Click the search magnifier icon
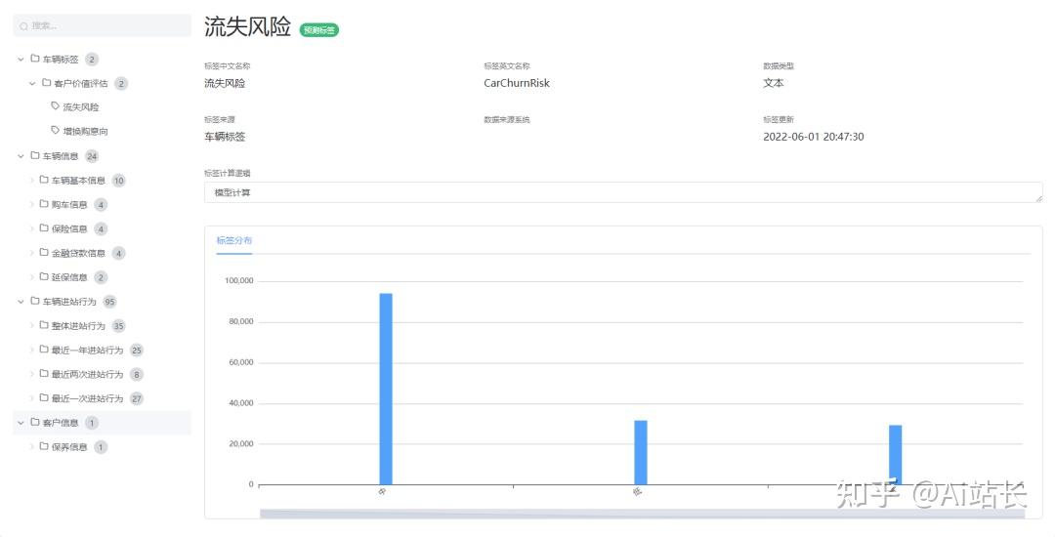The image size is (1055, 537). (23, 26)
